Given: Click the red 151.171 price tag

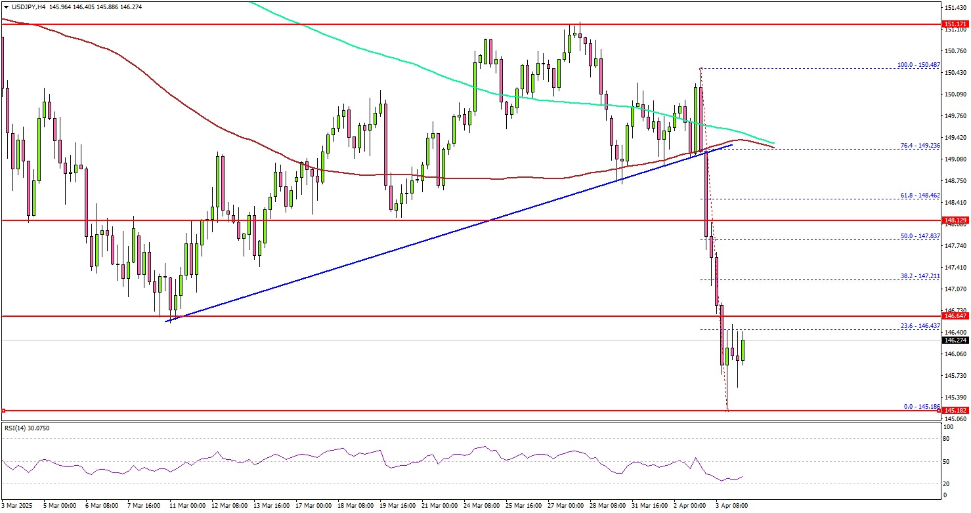Looking at the screenshot, I should [x=956, y=24].
